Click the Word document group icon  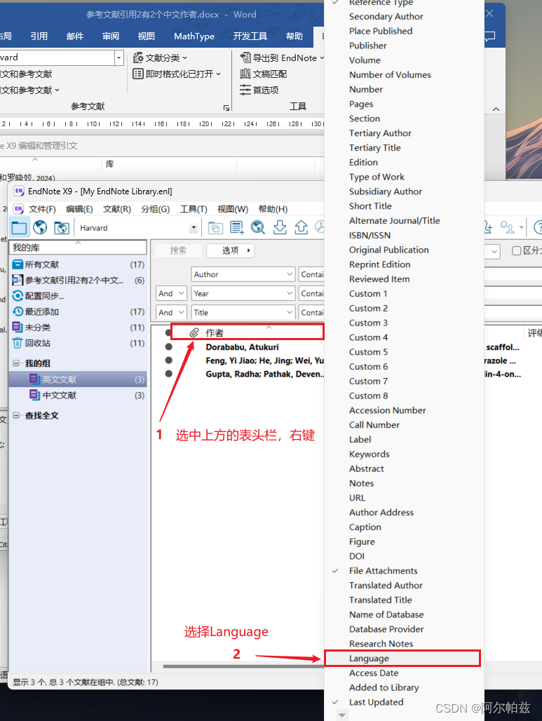coord(18,280)
